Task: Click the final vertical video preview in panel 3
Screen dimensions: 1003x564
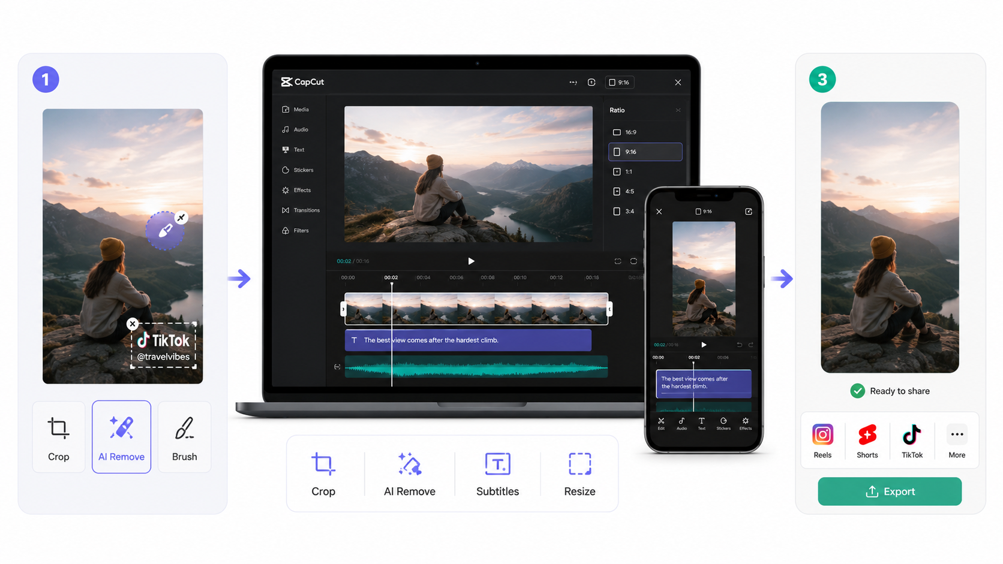Action: click(890, 237)
